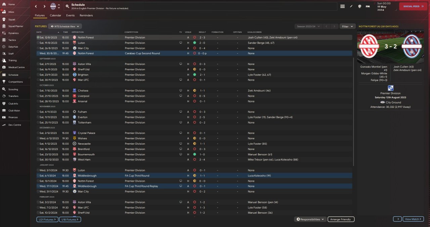
Task: Open Scouting in the sidebar
Action: [x=13, y=89]
